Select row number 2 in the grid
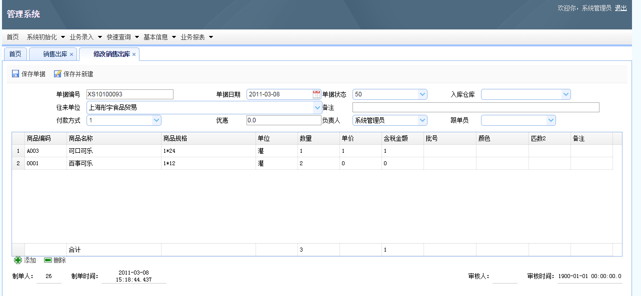 (x=18, y=163)
